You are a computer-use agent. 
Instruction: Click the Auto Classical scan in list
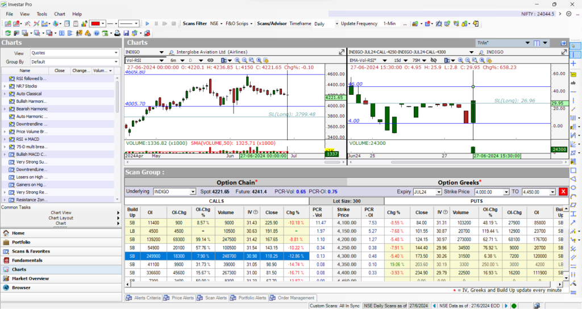tap(29, 94)
